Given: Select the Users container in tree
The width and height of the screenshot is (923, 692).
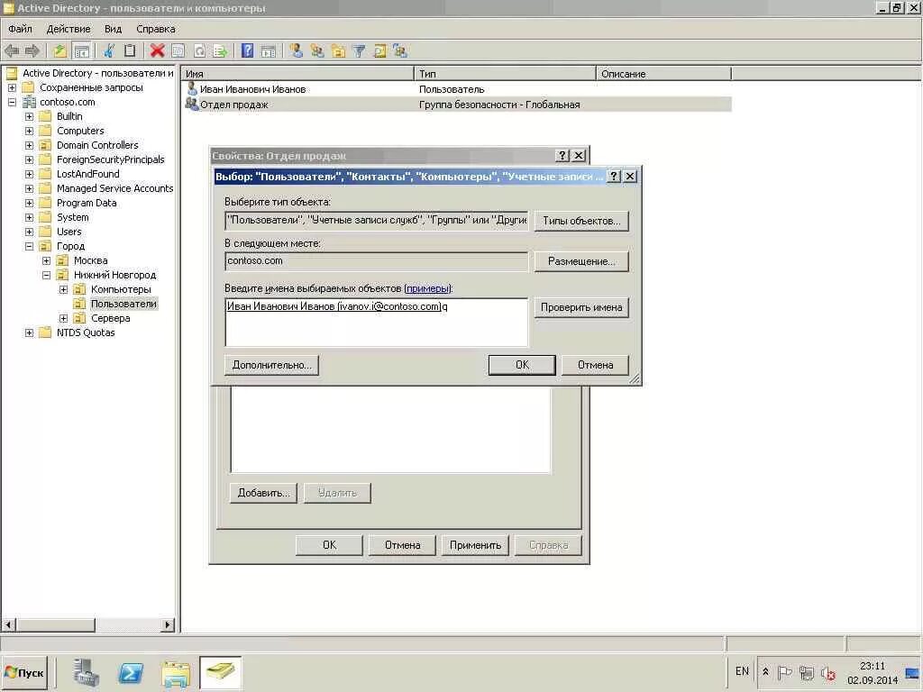Looking at the screenshot, I should coord(69,232).
